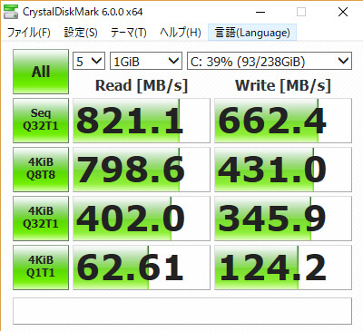
Task: Select the Seq write result 662.4
Action: 283,121
